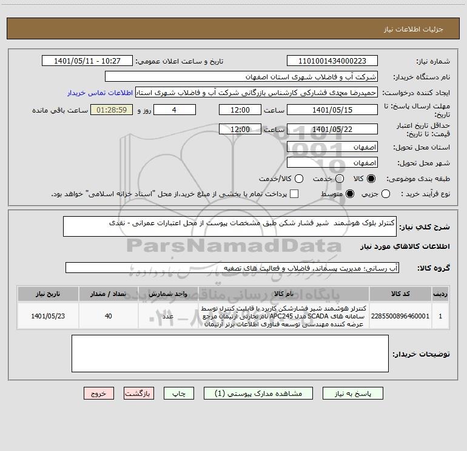The height and width of the screenshot is (451, 467).
Task: Select the خدمت radio button
Action: (x=340, y=179)
